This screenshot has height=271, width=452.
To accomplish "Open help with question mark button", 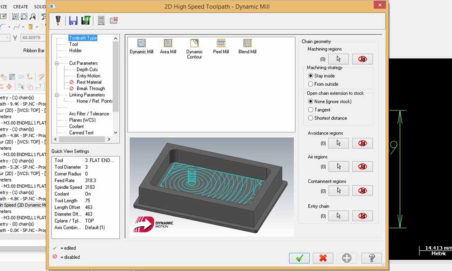I will [372, 258].
